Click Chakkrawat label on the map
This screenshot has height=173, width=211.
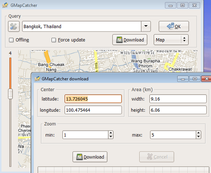pos(180,69)
